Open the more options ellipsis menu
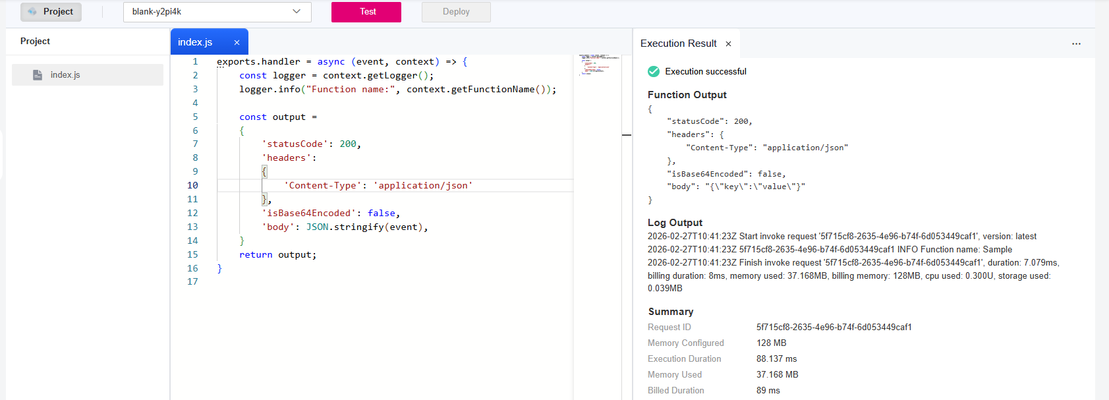Viewport: 1109px width, 400px height. pyautogui.click(x=1076, y=44)
